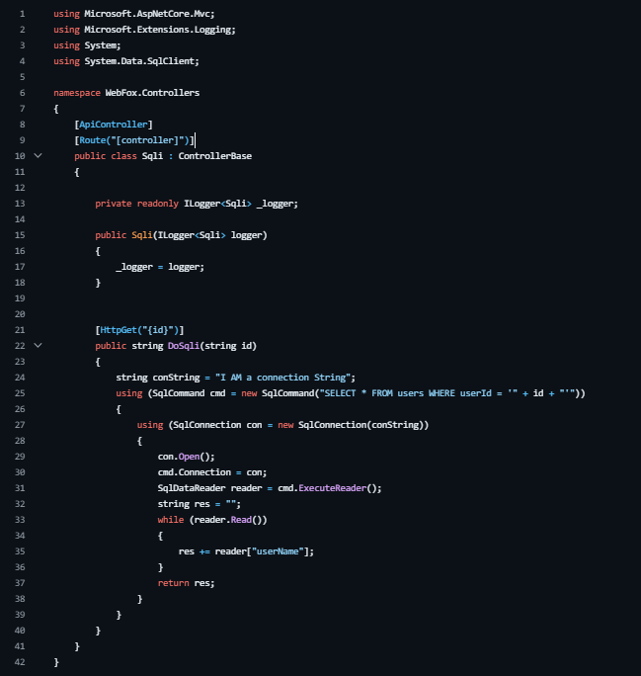The height and width of the screenshot is (676, 641).
Task: Click the namespace WebFox.Controllers name
Action: (x=152, y=93)
